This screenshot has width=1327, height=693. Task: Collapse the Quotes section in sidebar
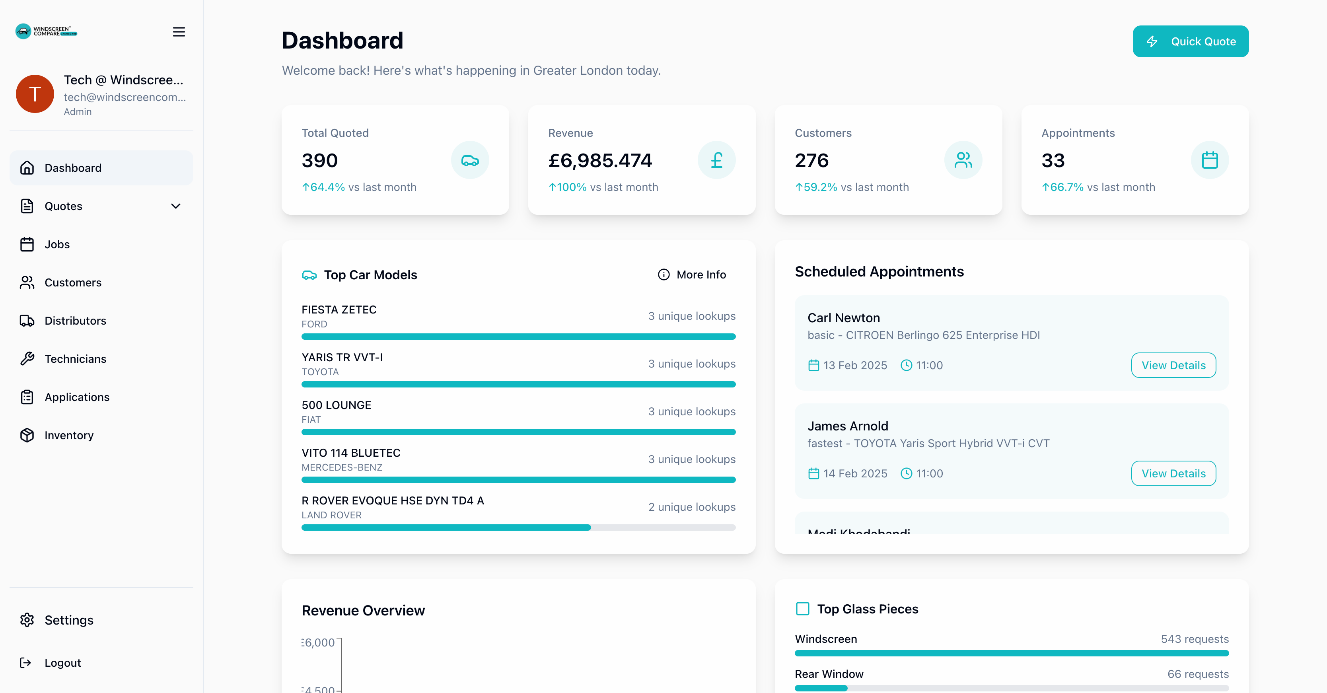pyautogui.click(x=176, y=206)
